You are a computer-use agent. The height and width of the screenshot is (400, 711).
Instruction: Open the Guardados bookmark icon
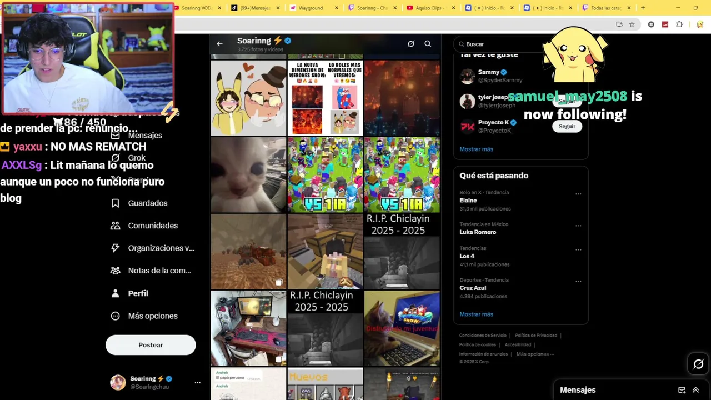click(115, 203)
